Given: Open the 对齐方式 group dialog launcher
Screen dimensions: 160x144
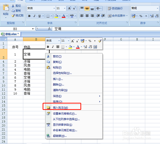Looking at the screenshot, I should click(127, 22).
